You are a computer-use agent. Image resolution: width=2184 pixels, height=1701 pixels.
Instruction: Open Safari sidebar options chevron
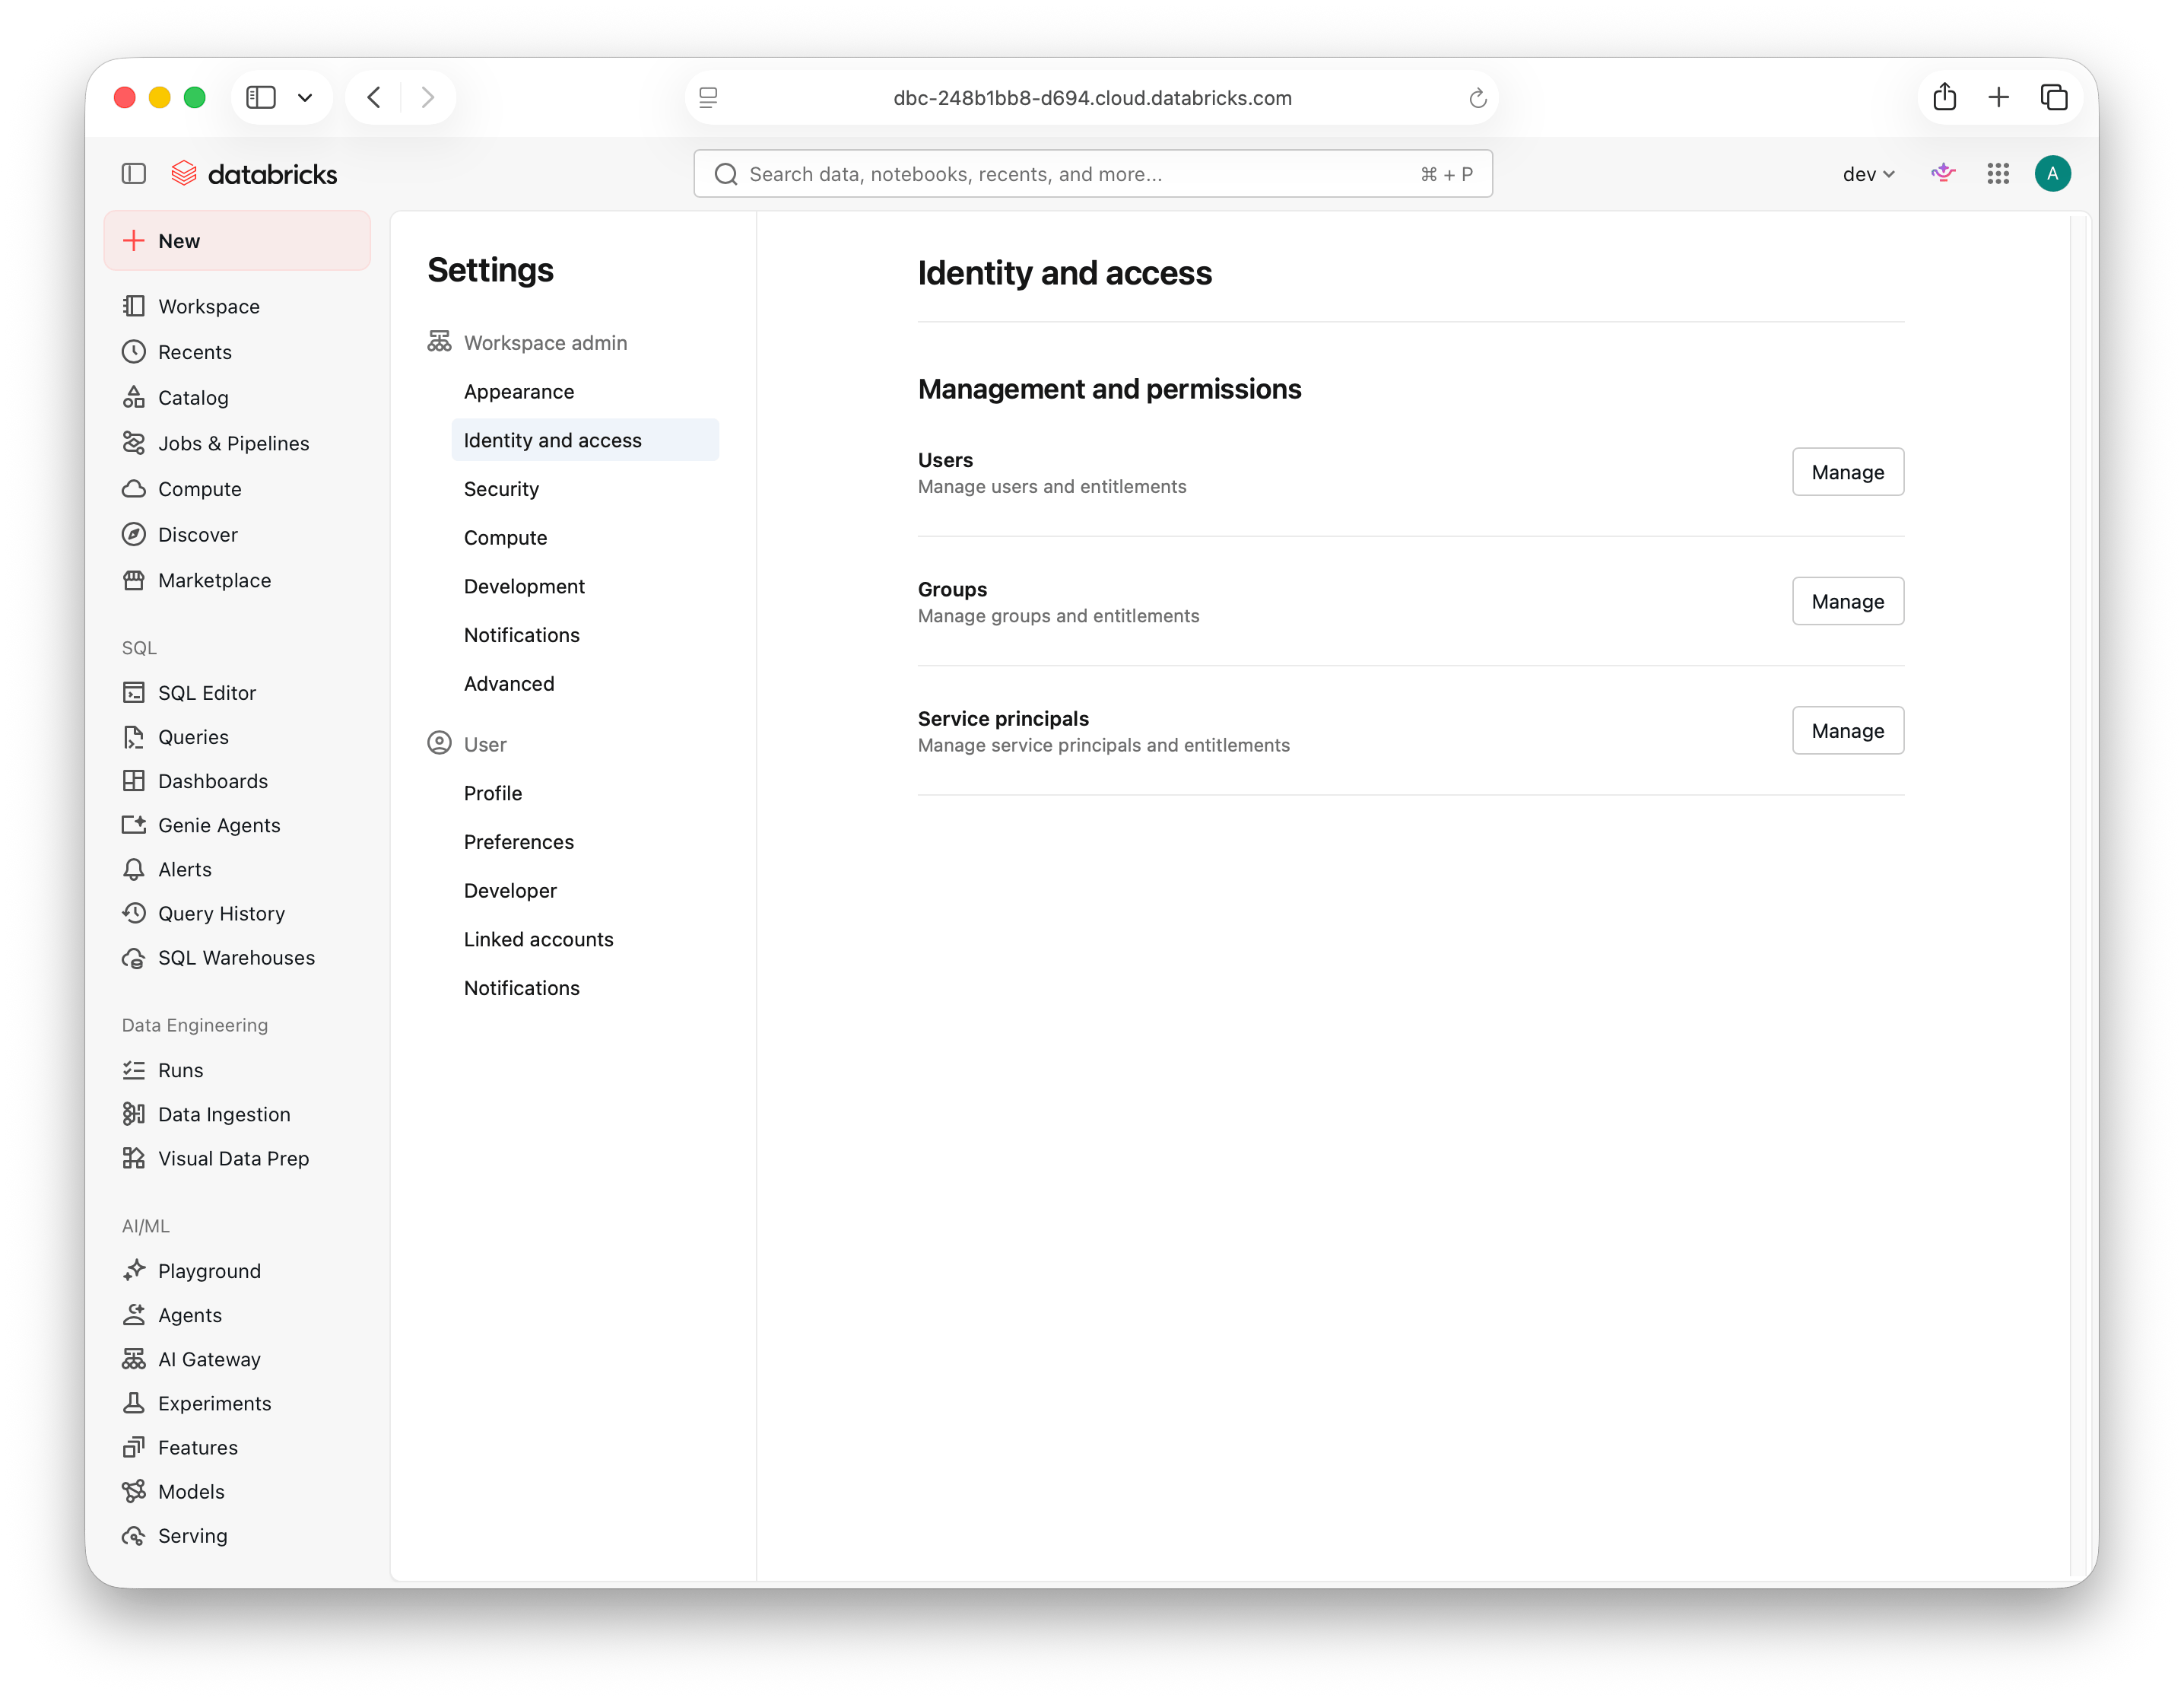(305, 97)
